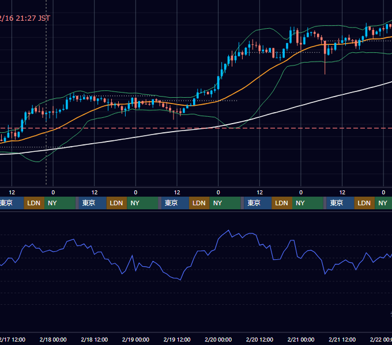This screenshot has width=392, height=345.
Task: Select the 2/19 LDN session block
Action: (x=199, y=203)
